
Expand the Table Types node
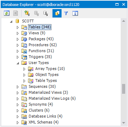coord(24,81)
